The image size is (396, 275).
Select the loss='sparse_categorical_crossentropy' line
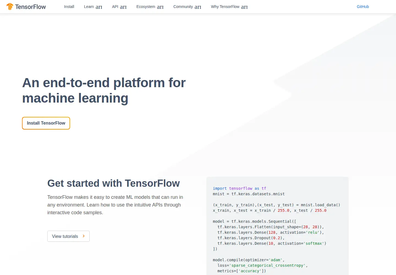(262, 265)
